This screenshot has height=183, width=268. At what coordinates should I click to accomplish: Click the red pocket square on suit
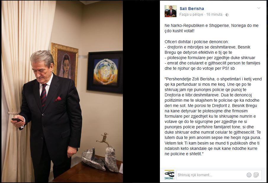[x=58, y=99]
